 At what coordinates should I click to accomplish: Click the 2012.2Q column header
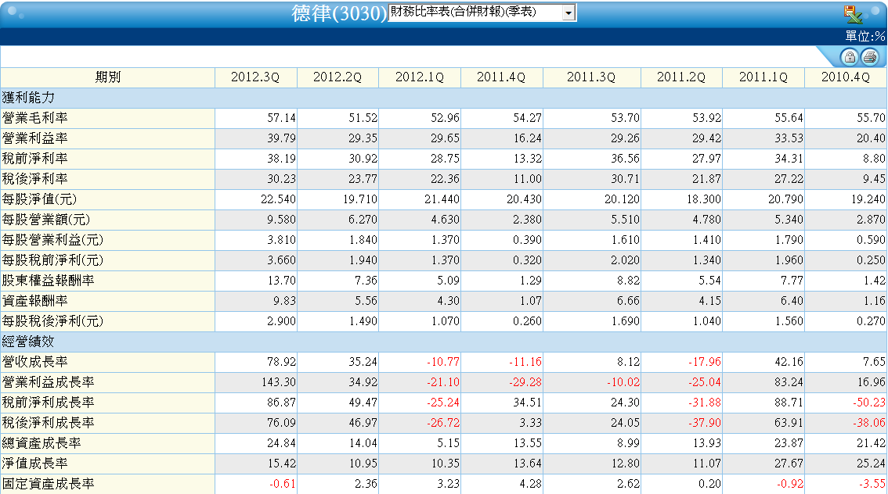tap(338, 77)
